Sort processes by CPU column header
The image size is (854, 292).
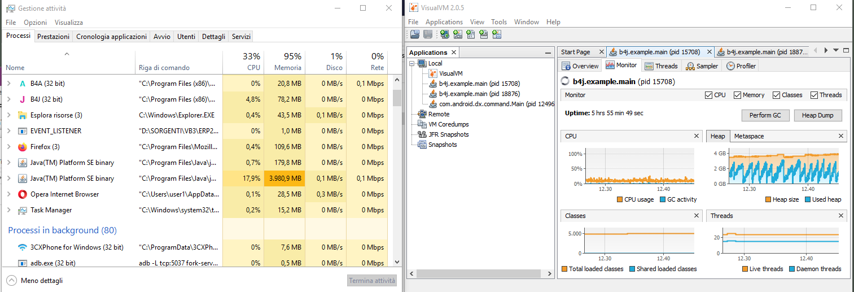pos(243,62)
